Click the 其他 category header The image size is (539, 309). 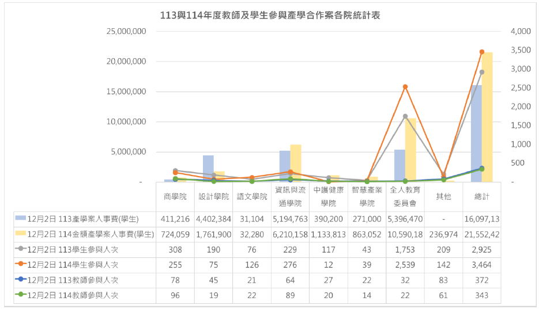click(443, 197)
